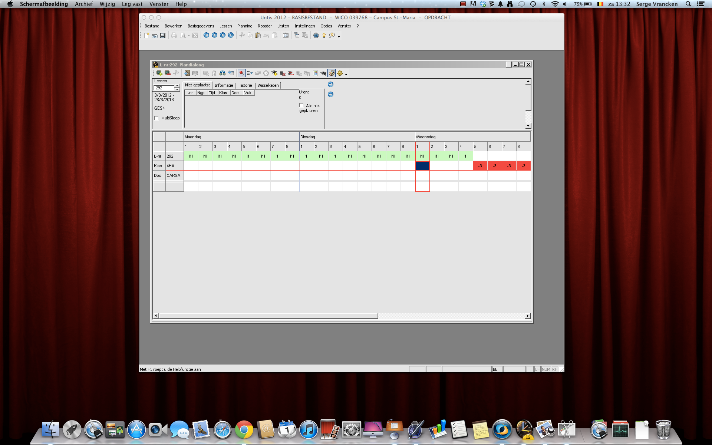The height and width of the screenshot is (445, 712).
Task: Click the lightbulb icon in main toolbar
Action: tap(324, 36)
